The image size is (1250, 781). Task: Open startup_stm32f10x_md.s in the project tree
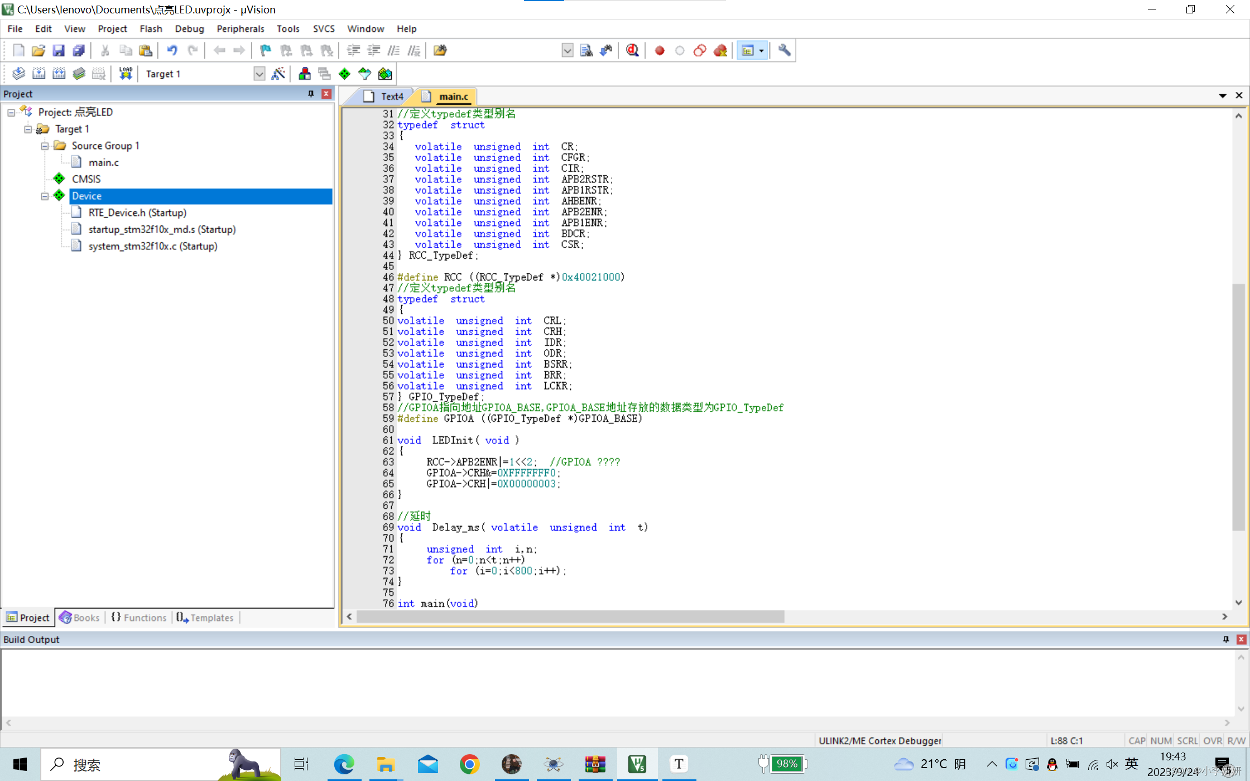pyautogui.click(x=162, y=229)
